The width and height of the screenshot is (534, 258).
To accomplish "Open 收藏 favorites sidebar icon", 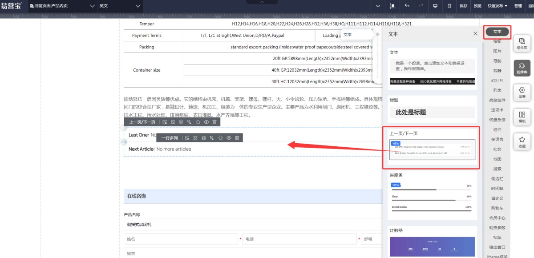I will (522, 141).
